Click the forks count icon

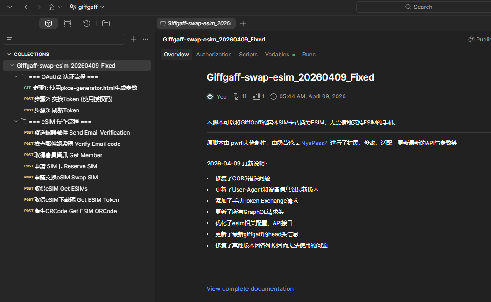coord(236,96)
